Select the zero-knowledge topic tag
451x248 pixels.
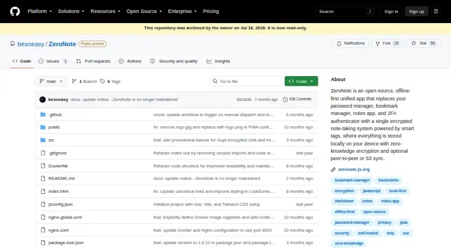click(x=349, y=243)
